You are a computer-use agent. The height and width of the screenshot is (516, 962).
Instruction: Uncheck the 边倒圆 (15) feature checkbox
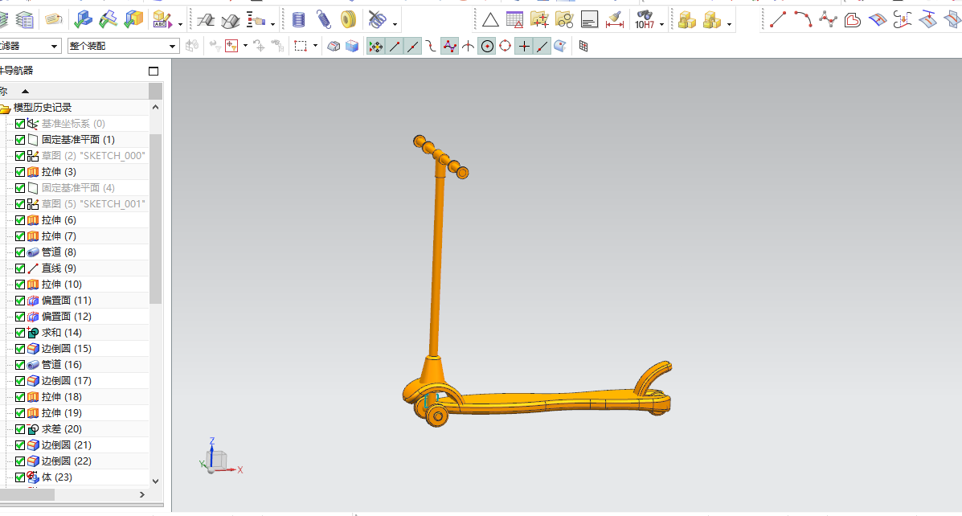pos(20,349)
